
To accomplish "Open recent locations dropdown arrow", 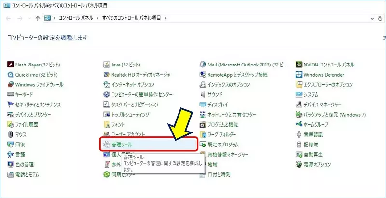I will [30, 18].
